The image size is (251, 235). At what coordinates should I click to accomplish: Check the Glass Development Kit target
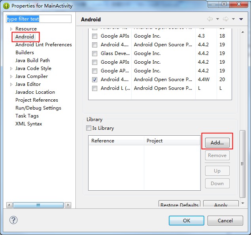(94, 53)
